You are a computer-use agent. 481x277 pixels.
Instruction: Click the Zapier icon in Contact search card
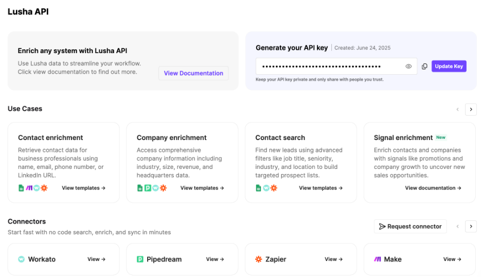point(274,188)
